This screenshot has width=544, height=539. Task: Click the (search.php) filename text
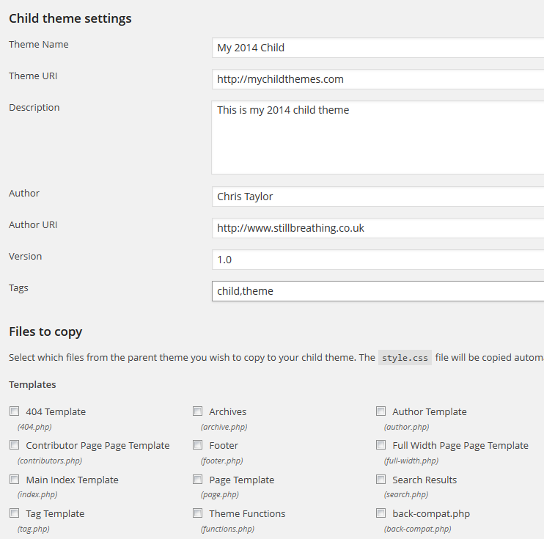point(406,494)
